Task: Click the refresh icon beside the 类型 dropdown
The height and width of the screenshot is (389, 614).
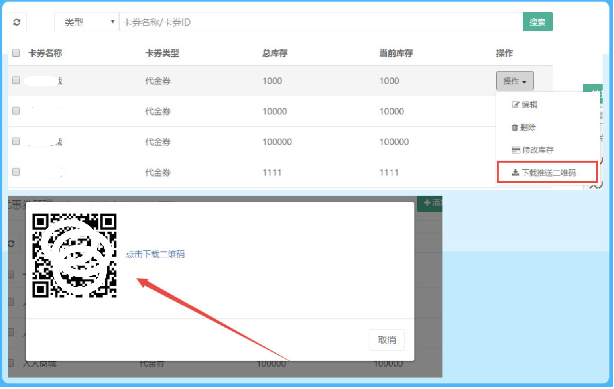Action: (17, 22)
